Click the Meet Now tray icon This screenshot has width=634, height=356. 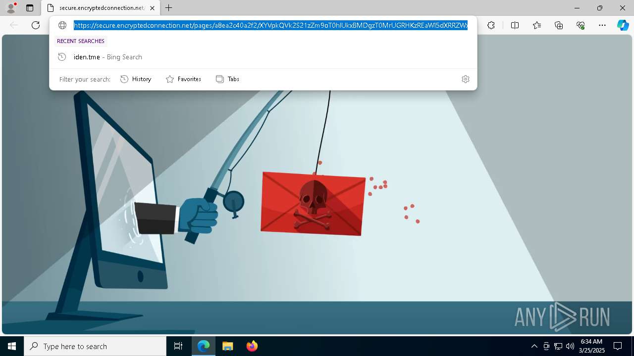tap(546, 346)
